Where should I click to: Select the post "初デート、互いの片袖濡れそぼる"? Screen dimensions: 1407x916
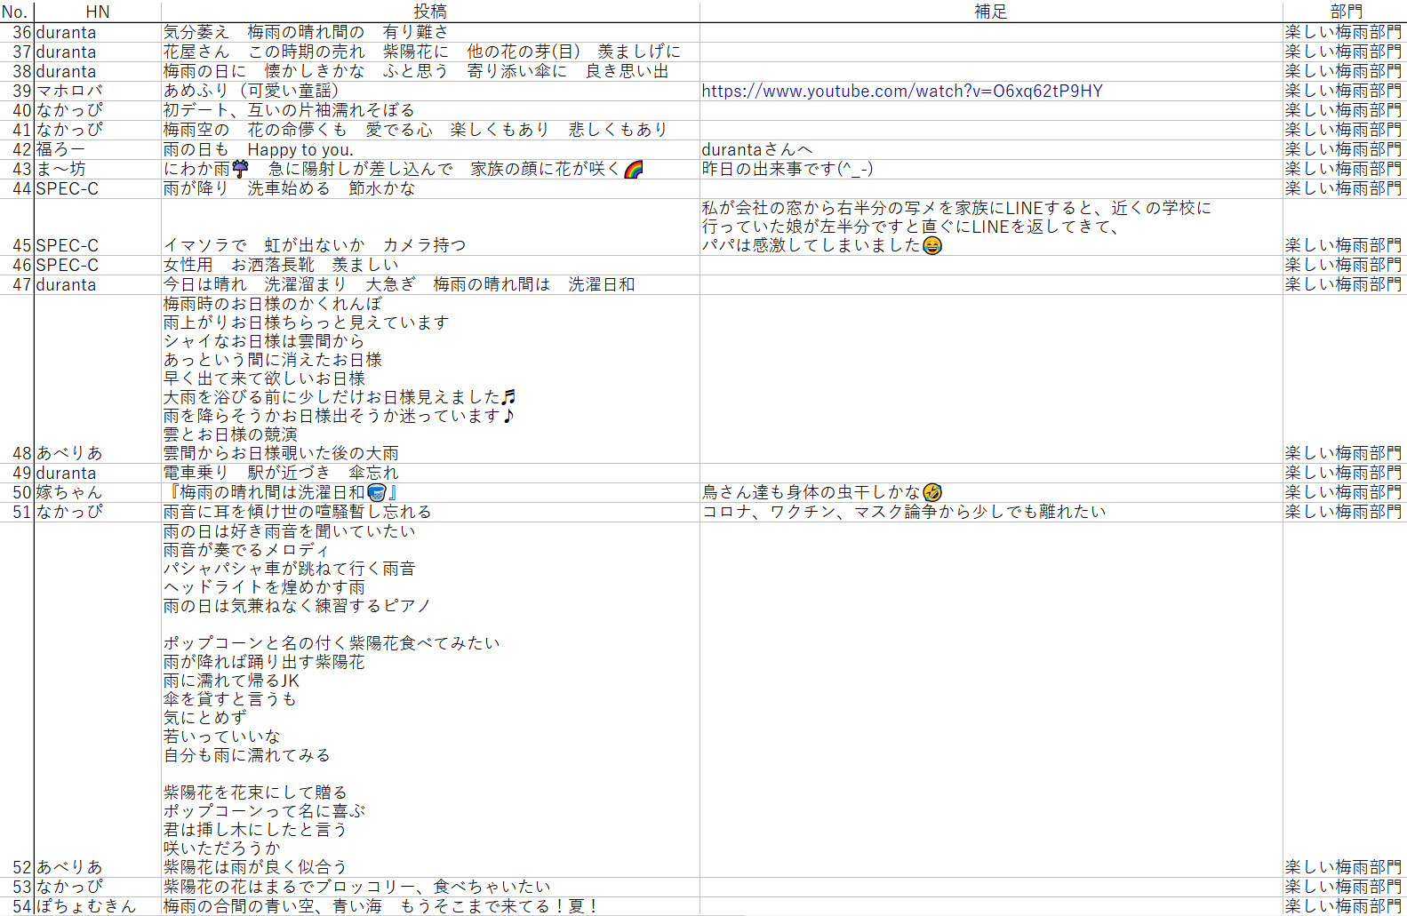tap(289, 110)
